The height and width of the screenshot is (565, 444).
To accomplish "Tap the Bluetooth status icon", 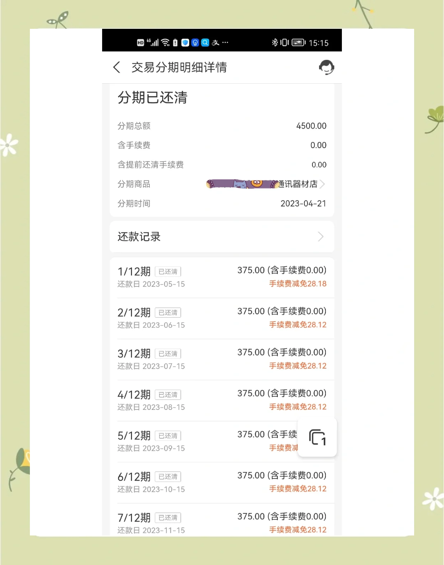I will coord(274,43).
